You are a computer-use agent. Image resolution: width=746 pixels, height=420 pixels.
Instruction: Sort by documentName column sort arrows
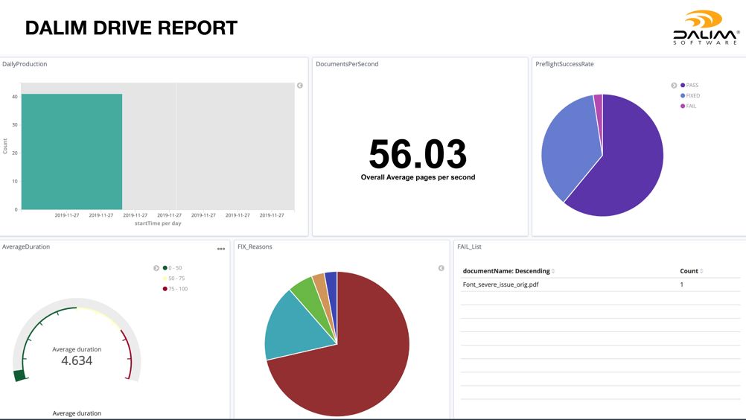pyautogui.click(x=553, y=271)
